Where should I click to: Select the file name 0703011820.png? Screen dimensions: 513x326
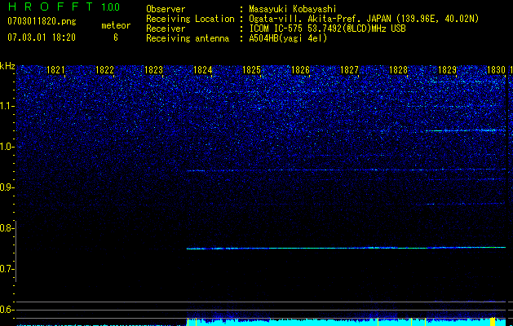[x=42, y=22]
